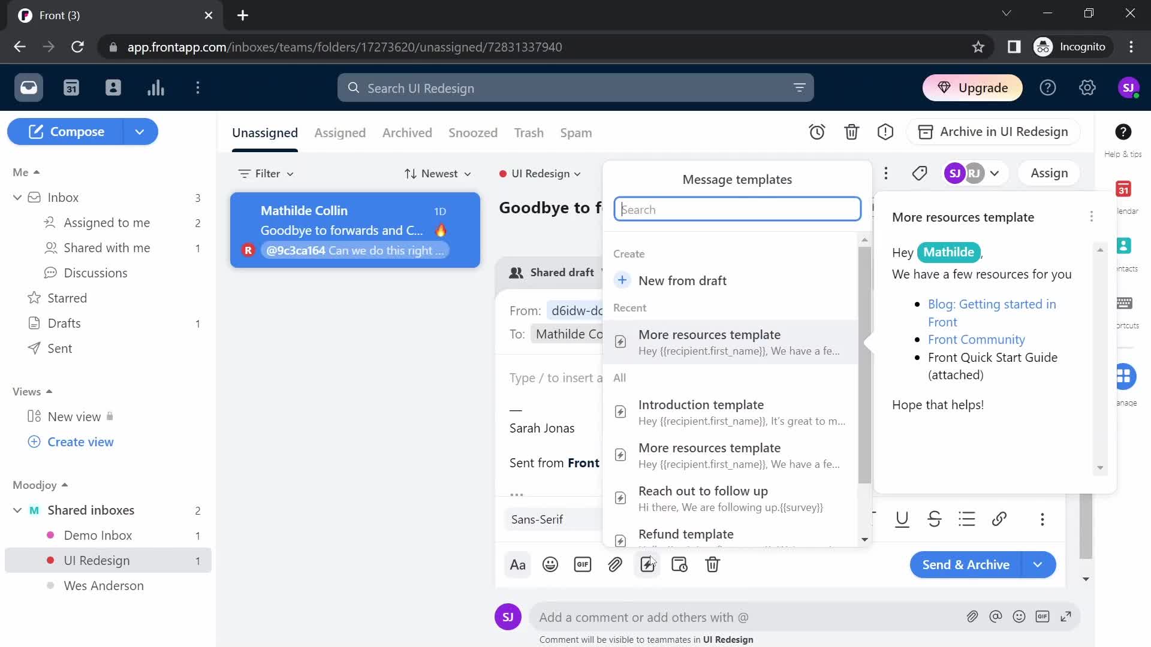This screenshot has width=1151, height=647.
Task: Switch to the Snoozed tab
Action: click(x=473, y=133)
